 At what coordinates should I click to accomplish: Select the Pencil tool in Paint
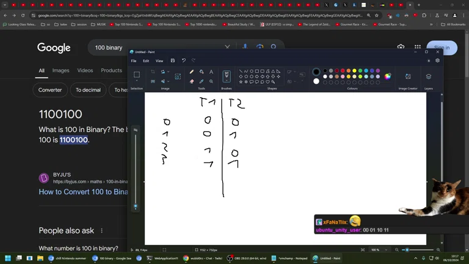[192, 71]
